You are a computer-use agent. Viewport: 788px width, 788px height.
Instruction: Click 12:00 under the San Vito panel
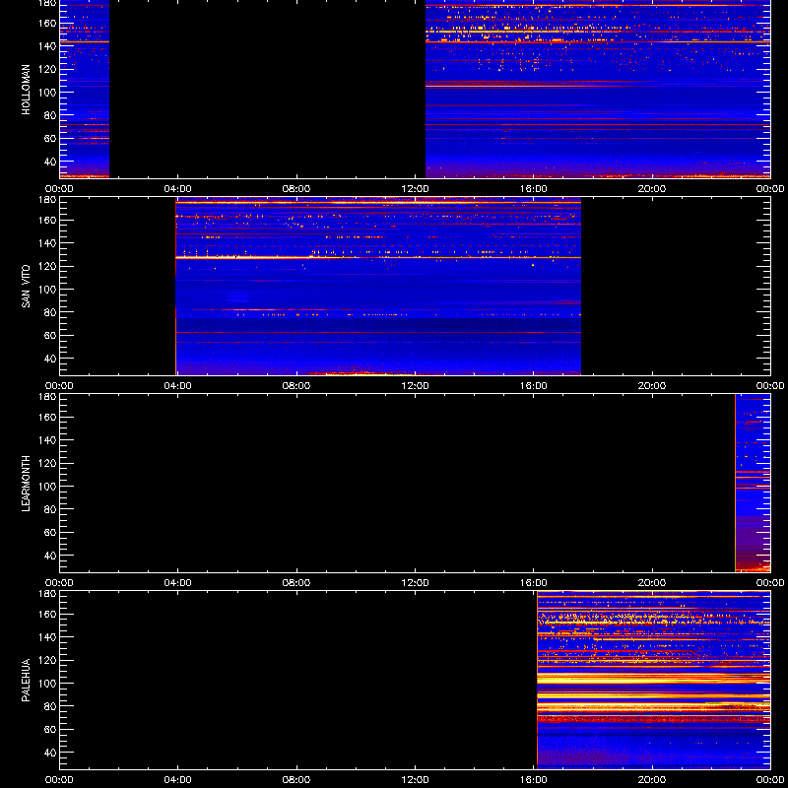coord(415,386)
